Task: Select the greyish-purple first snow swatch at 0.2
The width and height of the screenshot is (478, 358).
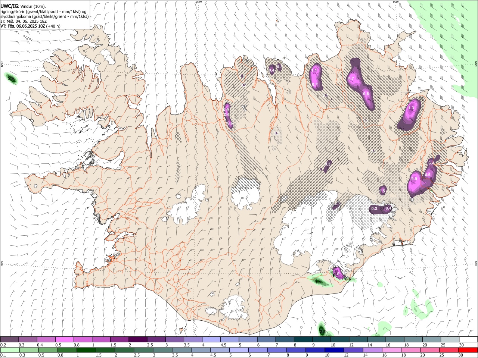Action: coord(9,339)
